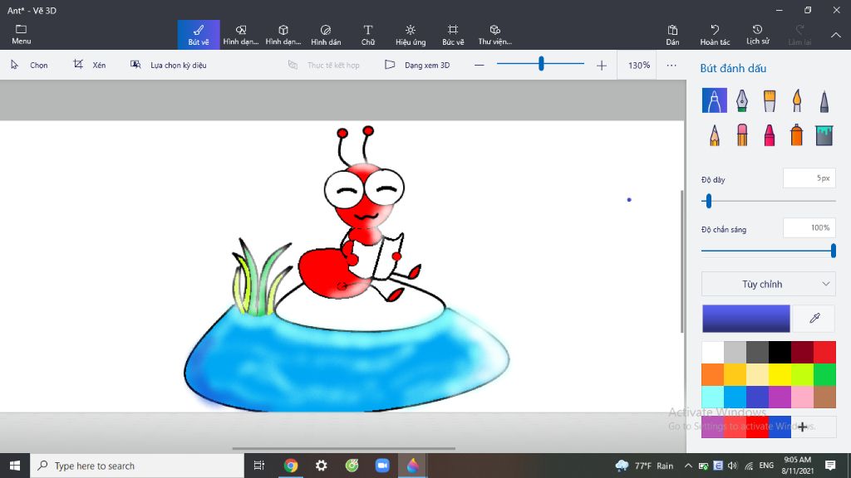Click the thickness slider handle
Screen dimensions: 851x478
coord(708,201)
